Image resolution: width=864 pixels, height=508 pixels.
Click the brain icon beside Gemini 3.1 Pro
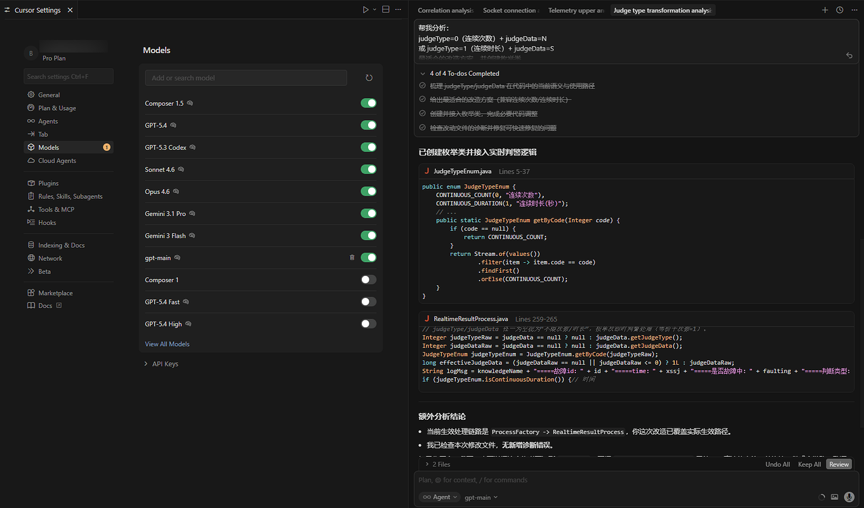click(x=192, y=213)
